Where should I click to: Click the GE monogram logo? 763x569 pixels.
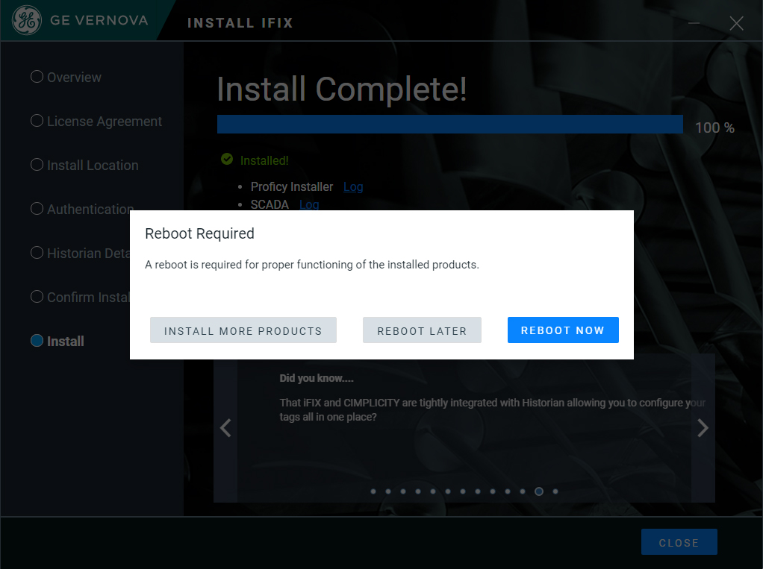pos(27,20)
